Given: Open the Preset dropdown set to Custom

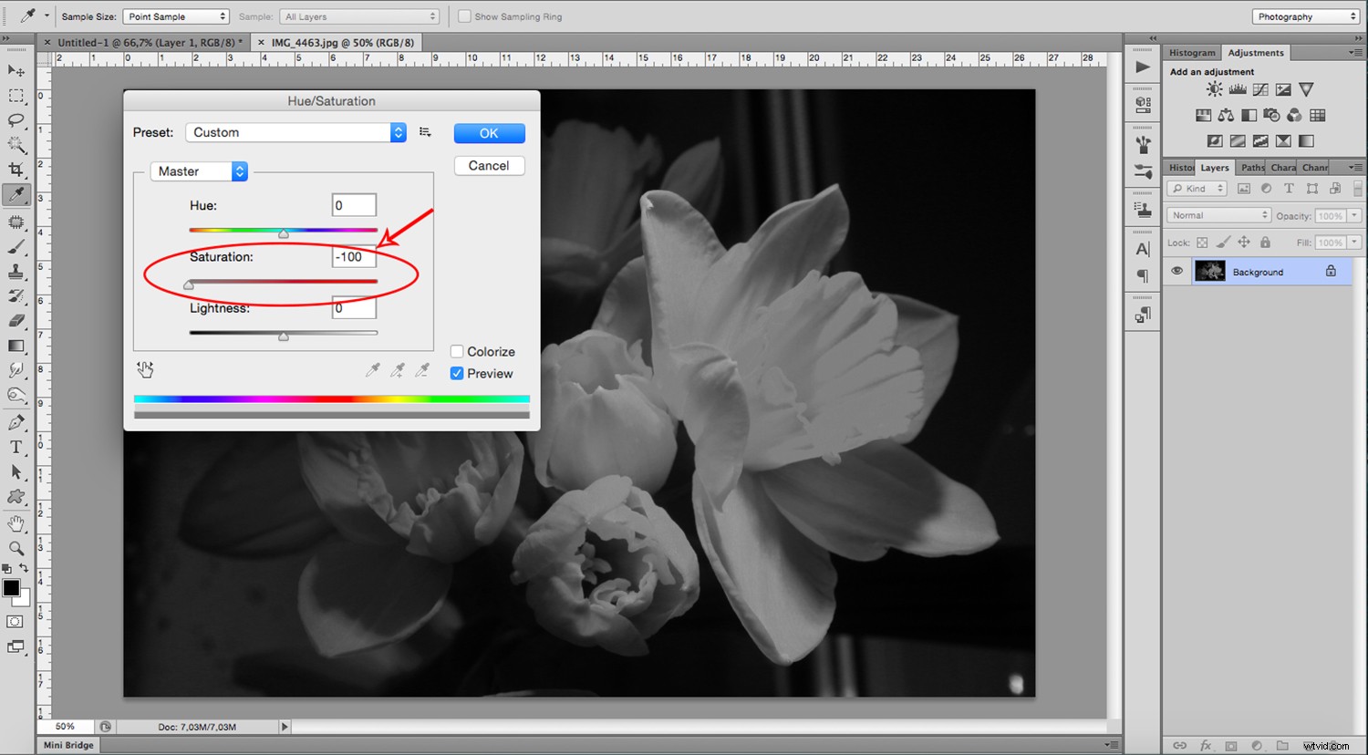Looking at the screenshot, I should click(296, 132).
